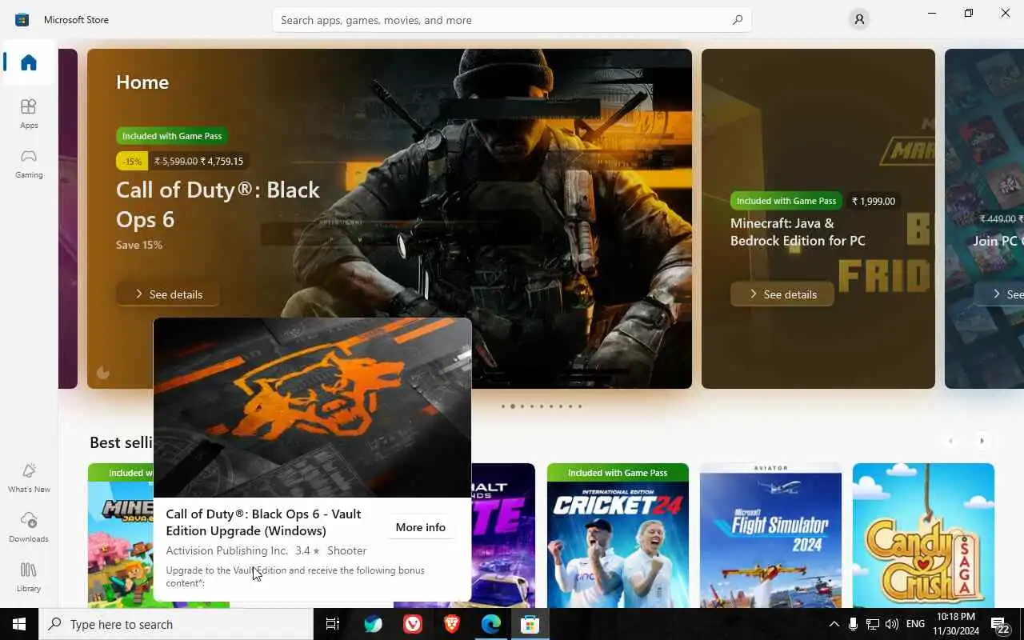Click the ENG language indicator
Viewport: 1024px width, 640px height.
coord(916,624)
